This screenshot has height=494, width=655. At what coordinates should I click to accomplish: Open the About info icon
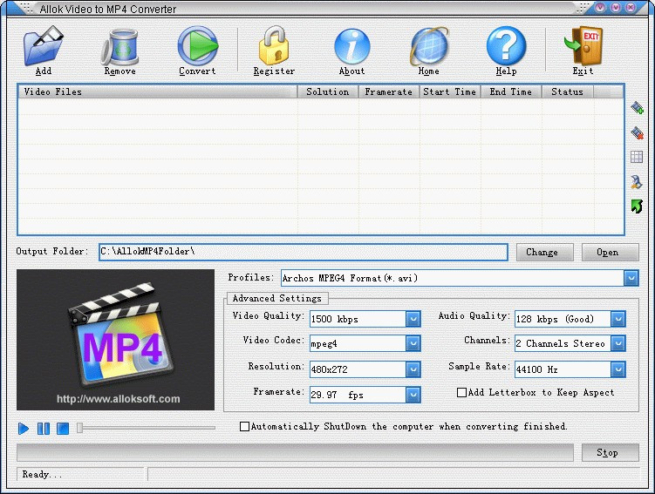(352, 47)
